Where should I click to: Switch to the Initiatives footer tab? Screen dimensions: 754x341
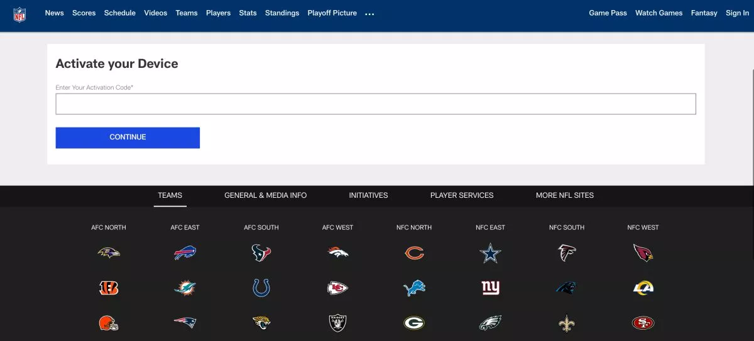pyautogui.click(x=368, y=195)
